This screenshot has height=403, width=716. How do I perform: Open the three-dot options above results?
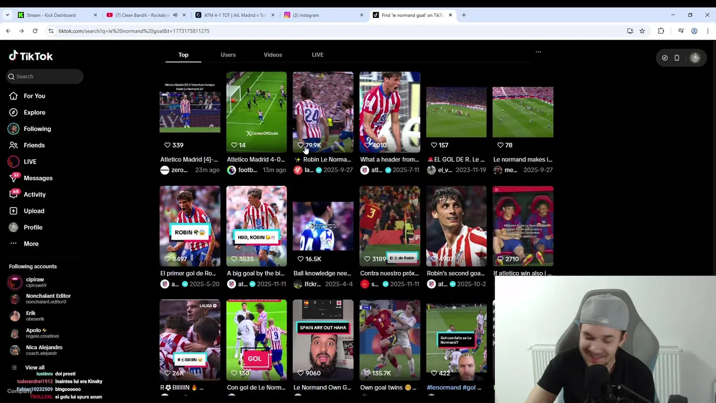point(538,52)
